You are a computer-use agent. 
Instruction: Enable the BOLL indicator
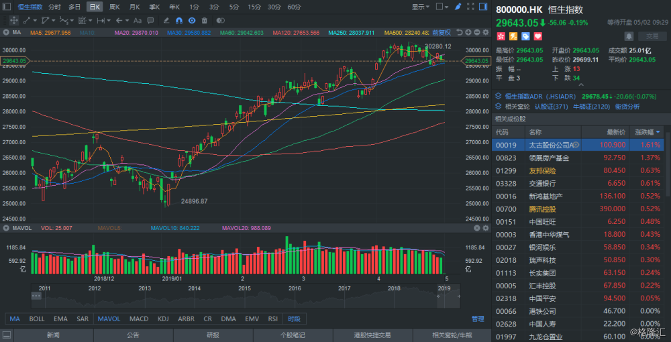click(x=37, y=319)
